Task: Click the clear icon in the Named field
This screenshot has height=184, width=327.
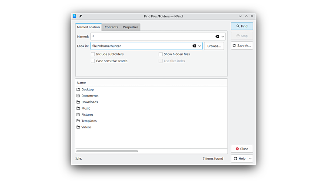Action: pyautogui.click(x=217, y=37)
